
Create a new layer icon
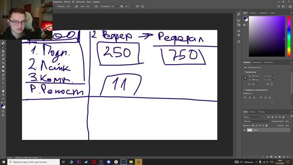pyautogui.click(x=284, y=157)
